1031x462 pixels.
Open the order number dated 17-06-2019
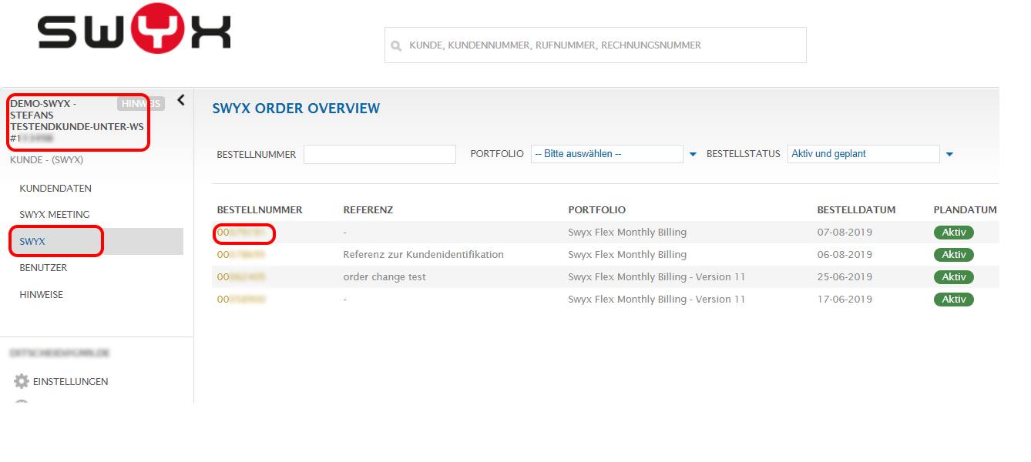pyautogui.click(x=242, y=300)
